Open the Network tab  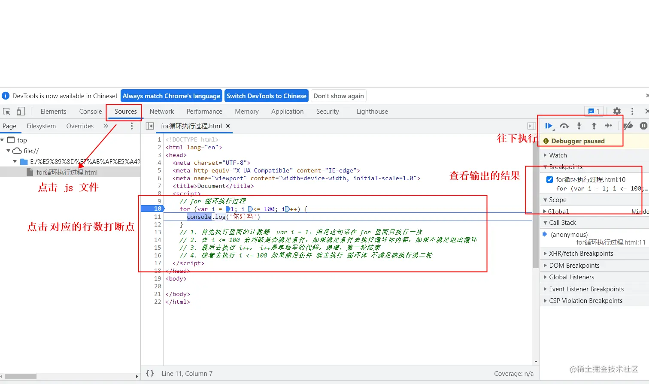pyautogui.click(x=162, y=112)
